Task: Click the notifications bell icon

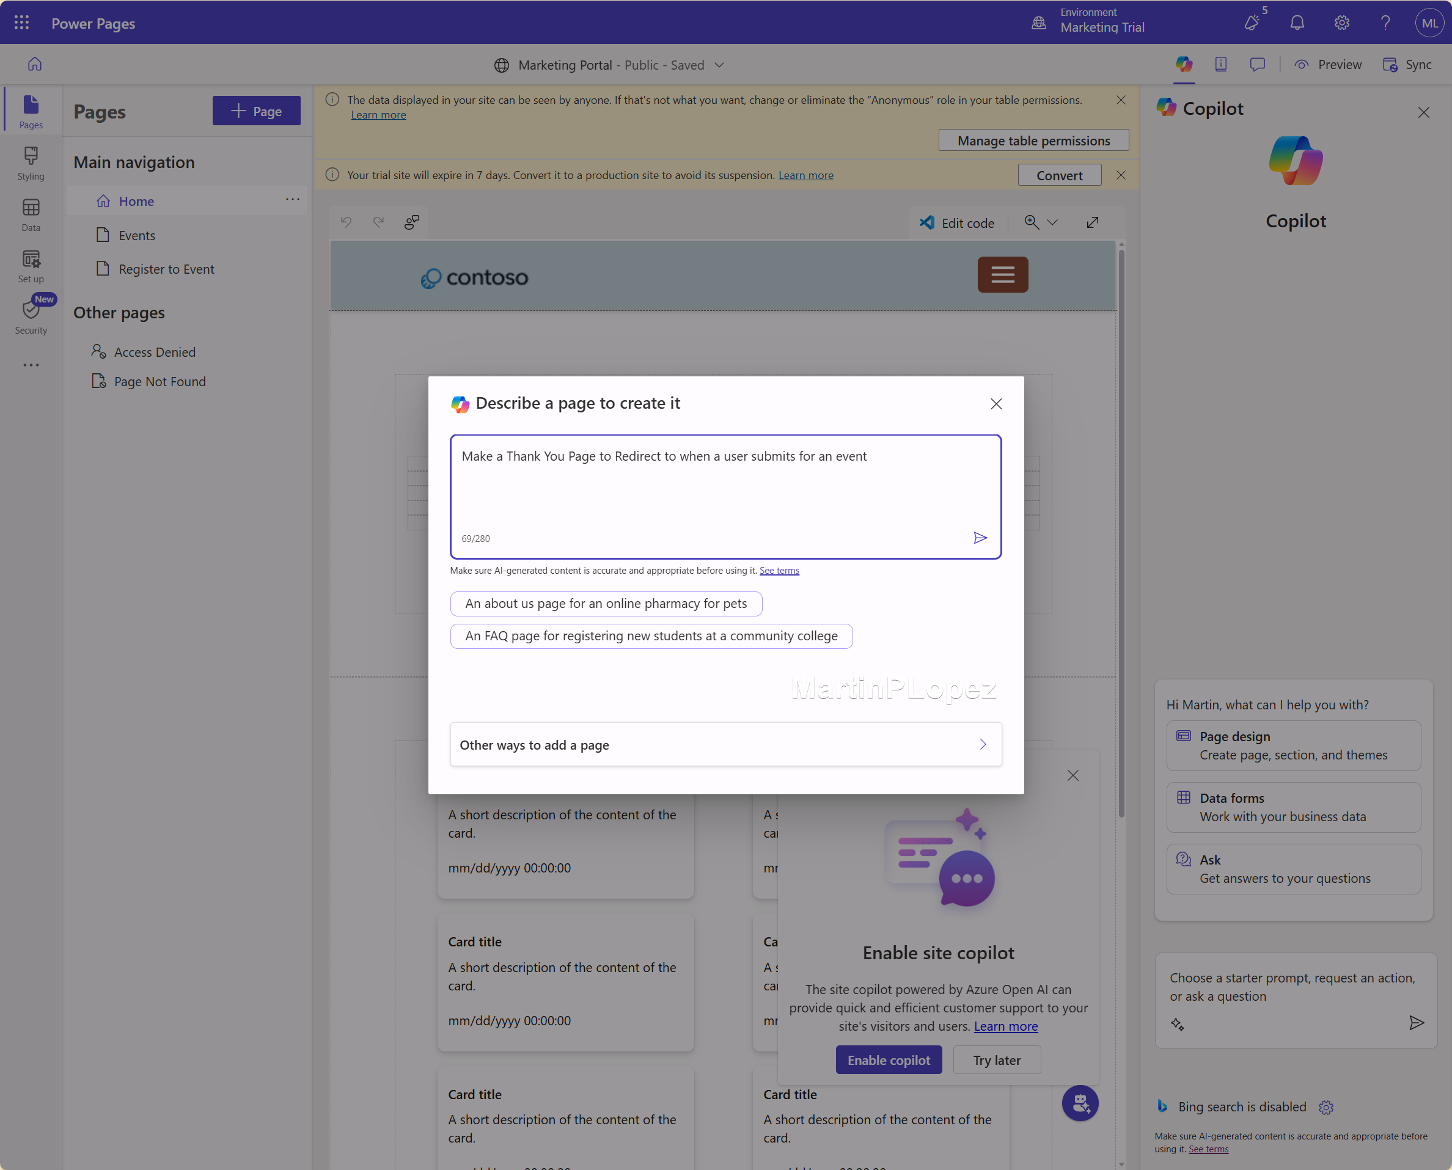Action: point(1297,23)
